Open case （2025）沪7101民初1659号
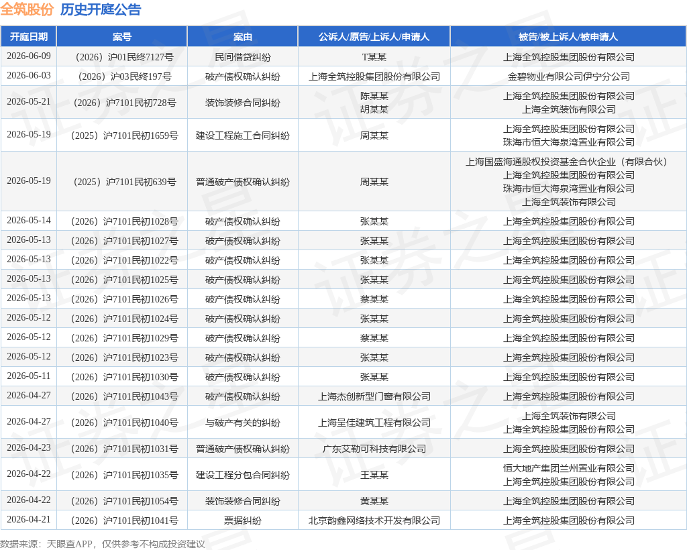 [x=122, y=135]
